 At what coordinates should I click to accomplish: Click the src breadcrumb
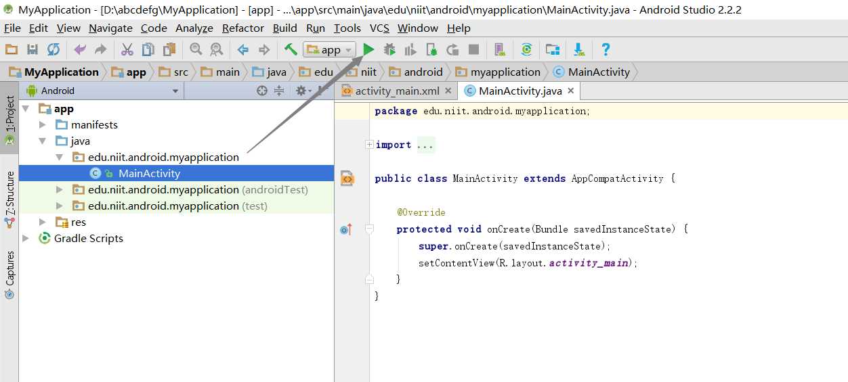click(175, 72)
